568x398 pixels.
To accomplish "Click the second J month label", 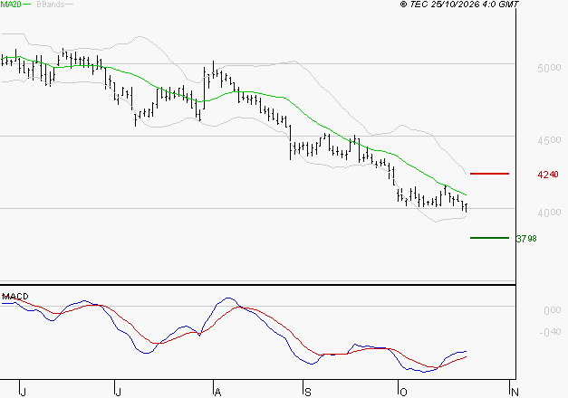I will click(x=118, y=392).
